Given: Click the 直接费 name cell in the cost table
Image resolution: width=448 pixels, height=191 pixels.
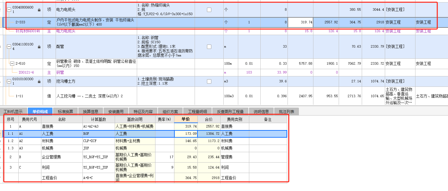Looking at the screenshot, I should 62,126.
